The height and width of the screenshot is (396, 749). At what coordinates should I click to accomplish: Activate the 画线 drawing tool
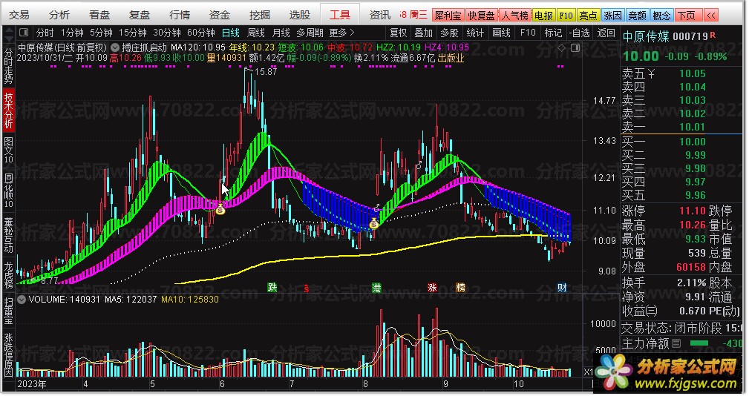[x=501, y=33]
